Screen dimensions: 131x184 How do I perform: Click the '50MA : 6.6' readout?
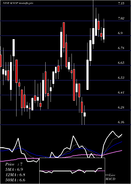click(15, 180)
